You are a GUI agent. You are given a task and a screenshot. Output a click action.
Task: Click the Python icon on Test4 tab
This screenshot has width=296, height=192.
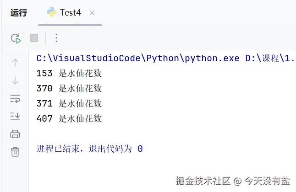pos(52,12)
